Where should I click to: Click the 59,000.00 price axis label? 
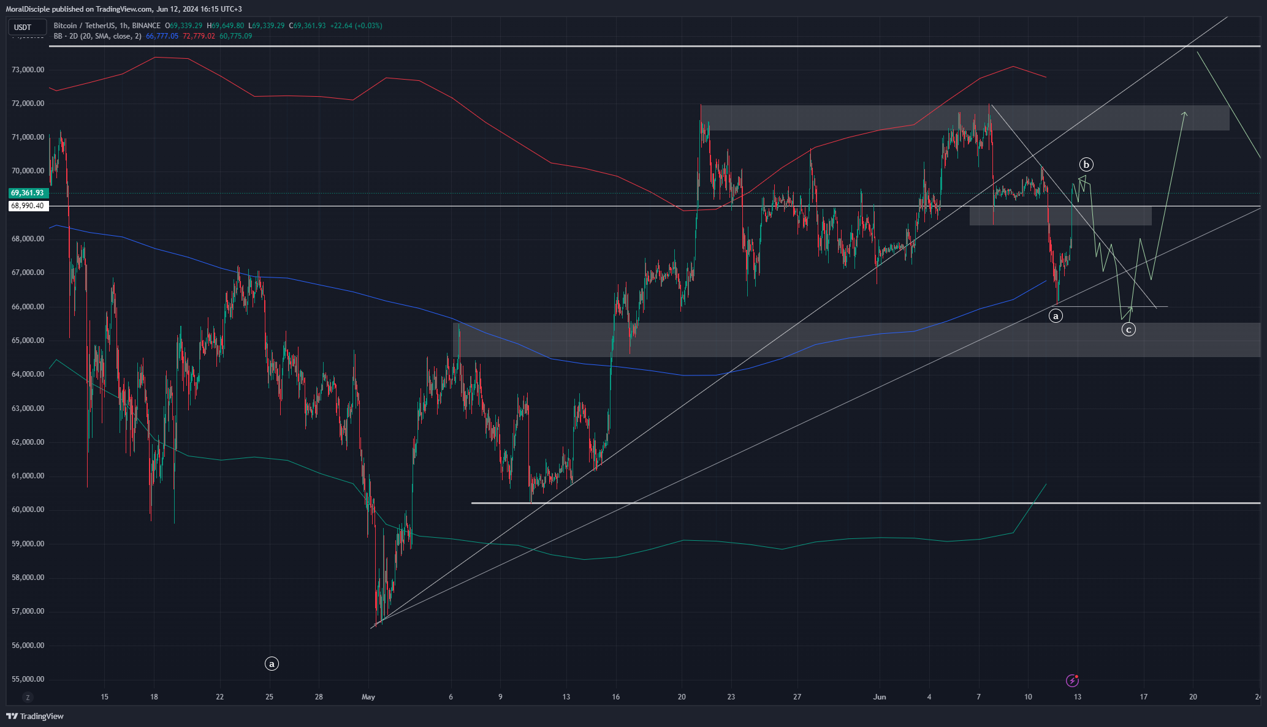tap(28, 544)
